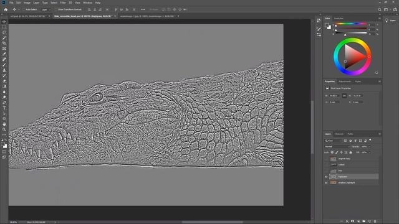Create new adjustment layer from Layers footer
Image resolution: width=399 pixels, height=224 pixels.
[x=358, y=222]
